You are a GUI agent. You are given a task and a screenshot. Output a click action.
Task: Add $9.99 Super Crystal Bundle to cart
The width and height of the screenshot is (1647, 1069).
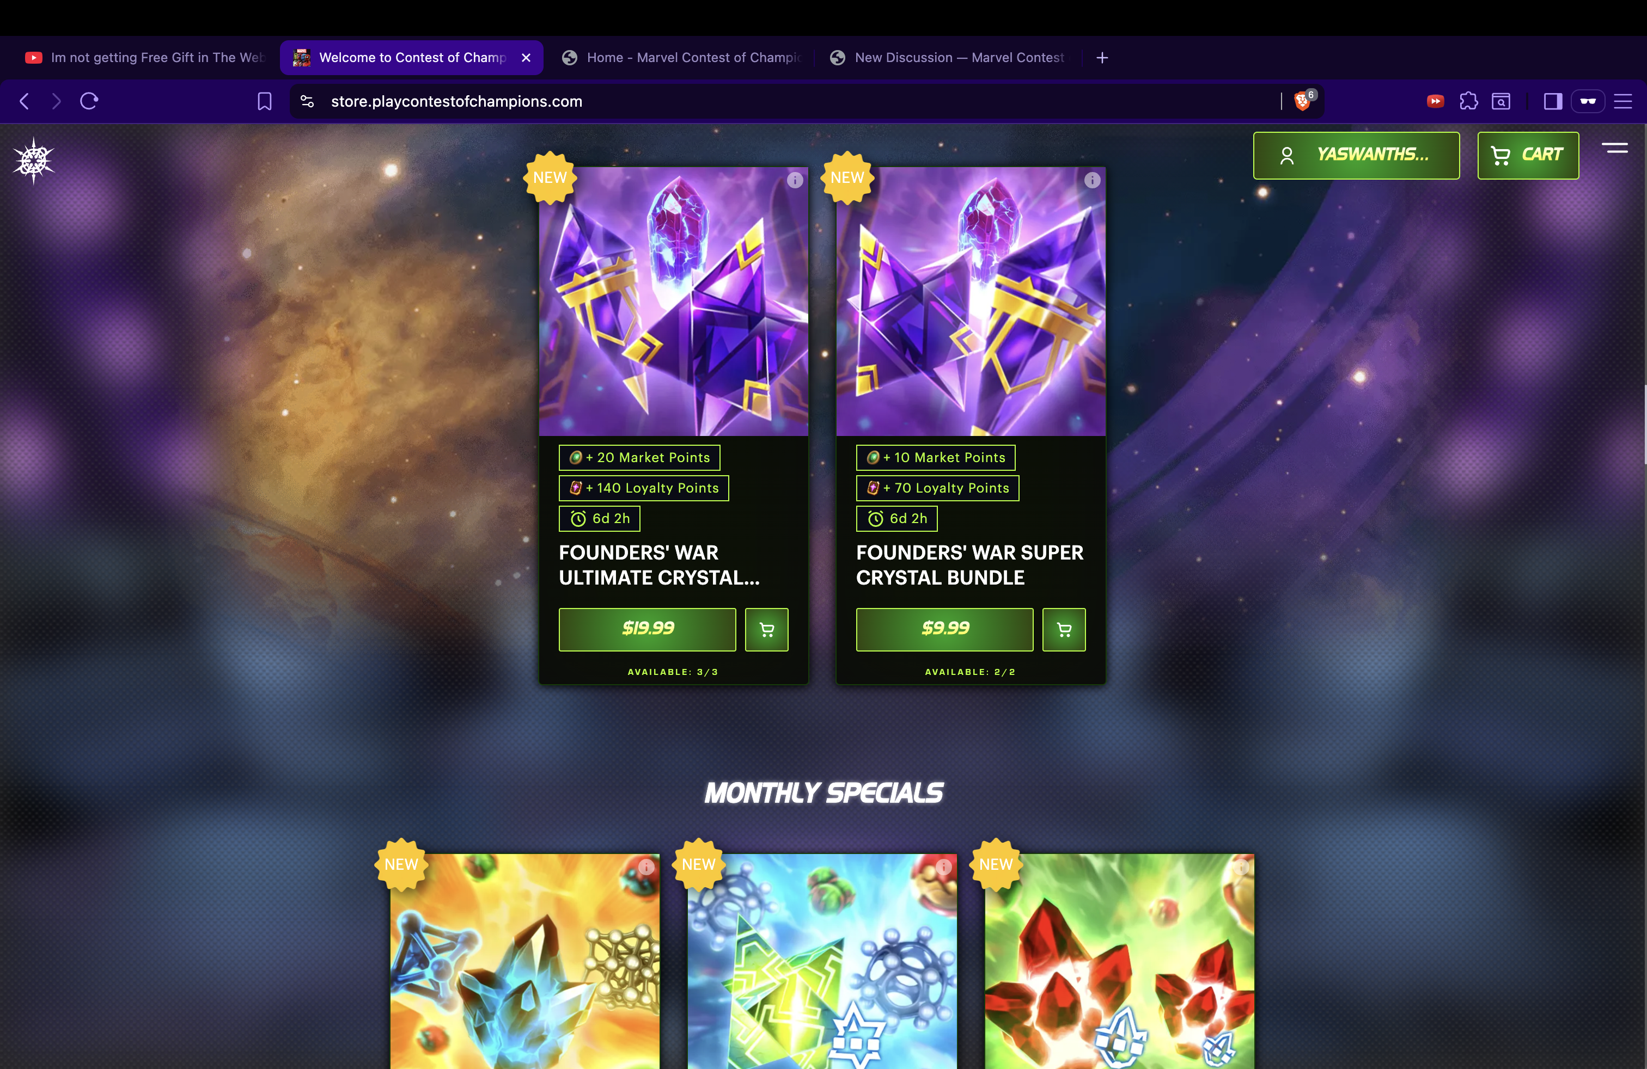pos(1064,629)
